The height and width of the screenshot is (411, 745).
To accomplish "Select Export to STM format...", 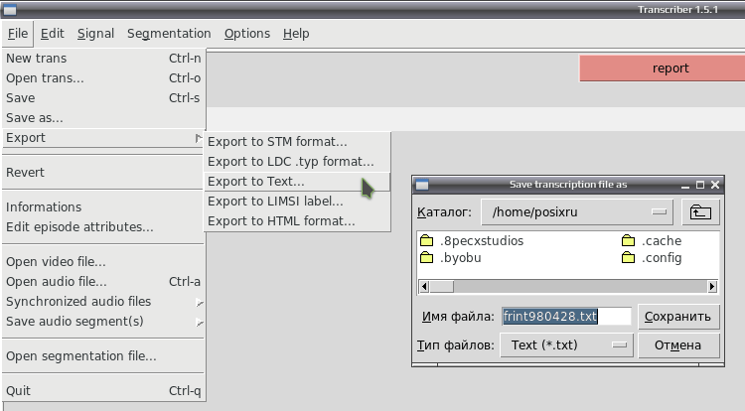I will (297, 142).
